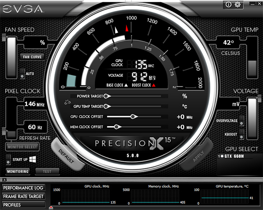The width and height of the screenshot is (263, 210).
Task: Click the 42° GPU temp readout
Action: [228, 42]
